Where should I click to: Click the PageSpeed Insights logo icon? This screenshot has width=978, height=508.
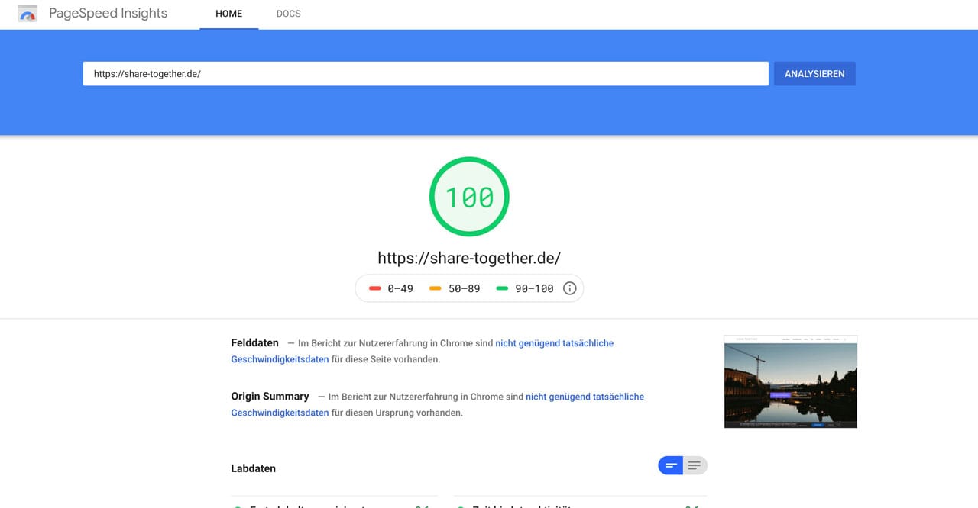(x=28, y=14)
